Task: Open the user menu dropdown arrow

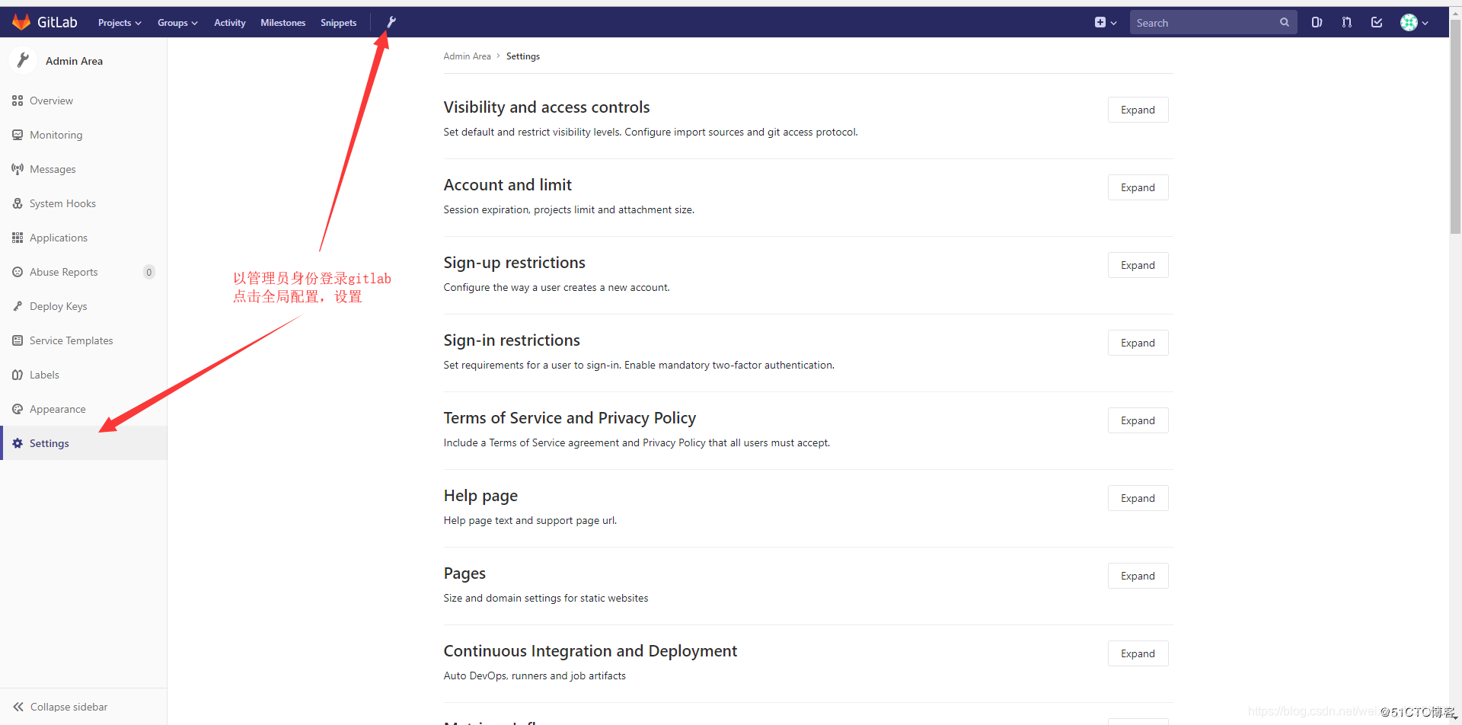Action: 1425,23
